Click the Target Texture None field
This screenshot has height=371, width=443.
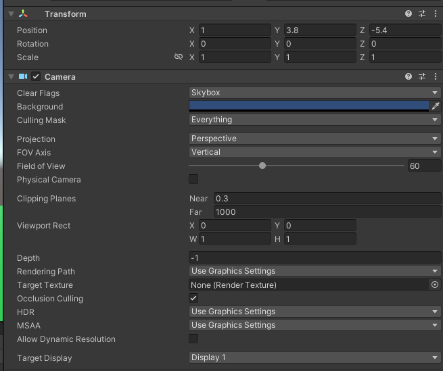point(309,285)
